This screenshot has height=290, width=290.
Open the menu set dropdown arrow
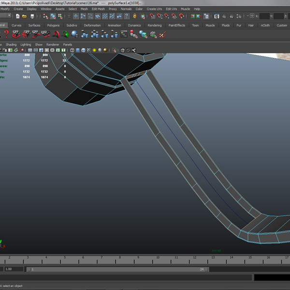(9, 16)
